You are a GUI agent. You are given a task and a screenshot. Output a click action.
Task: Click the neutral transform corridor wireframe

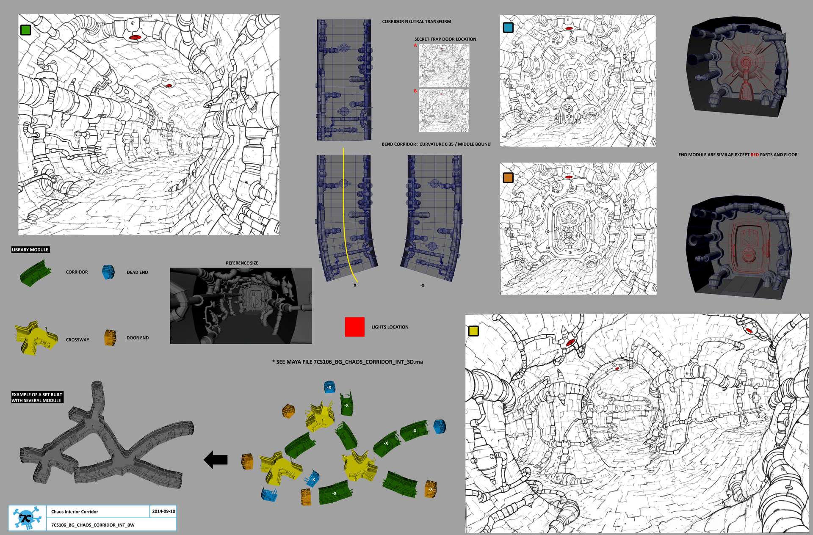[x=344, y=80]
